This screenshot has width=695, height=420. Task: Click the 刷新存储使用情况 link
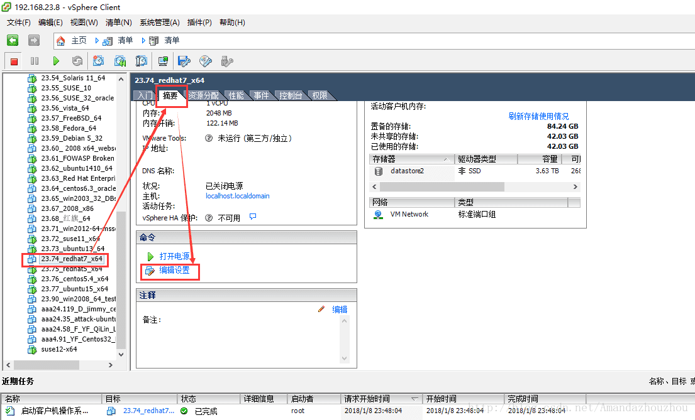coord(538,116)
